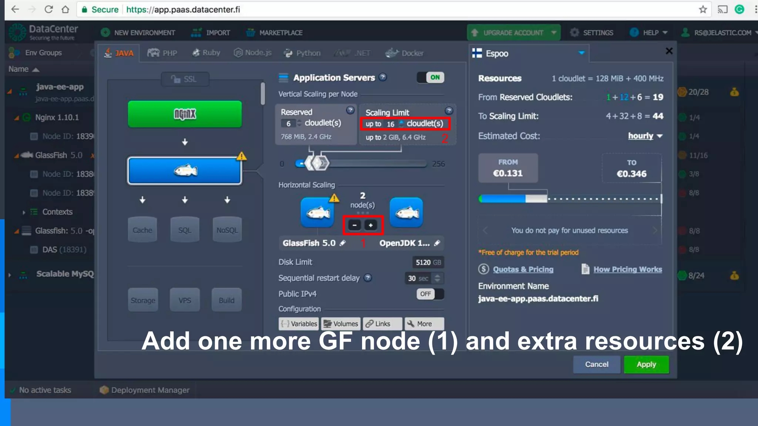Open the browser home page
758x426 pixels.
pos(66,10)
